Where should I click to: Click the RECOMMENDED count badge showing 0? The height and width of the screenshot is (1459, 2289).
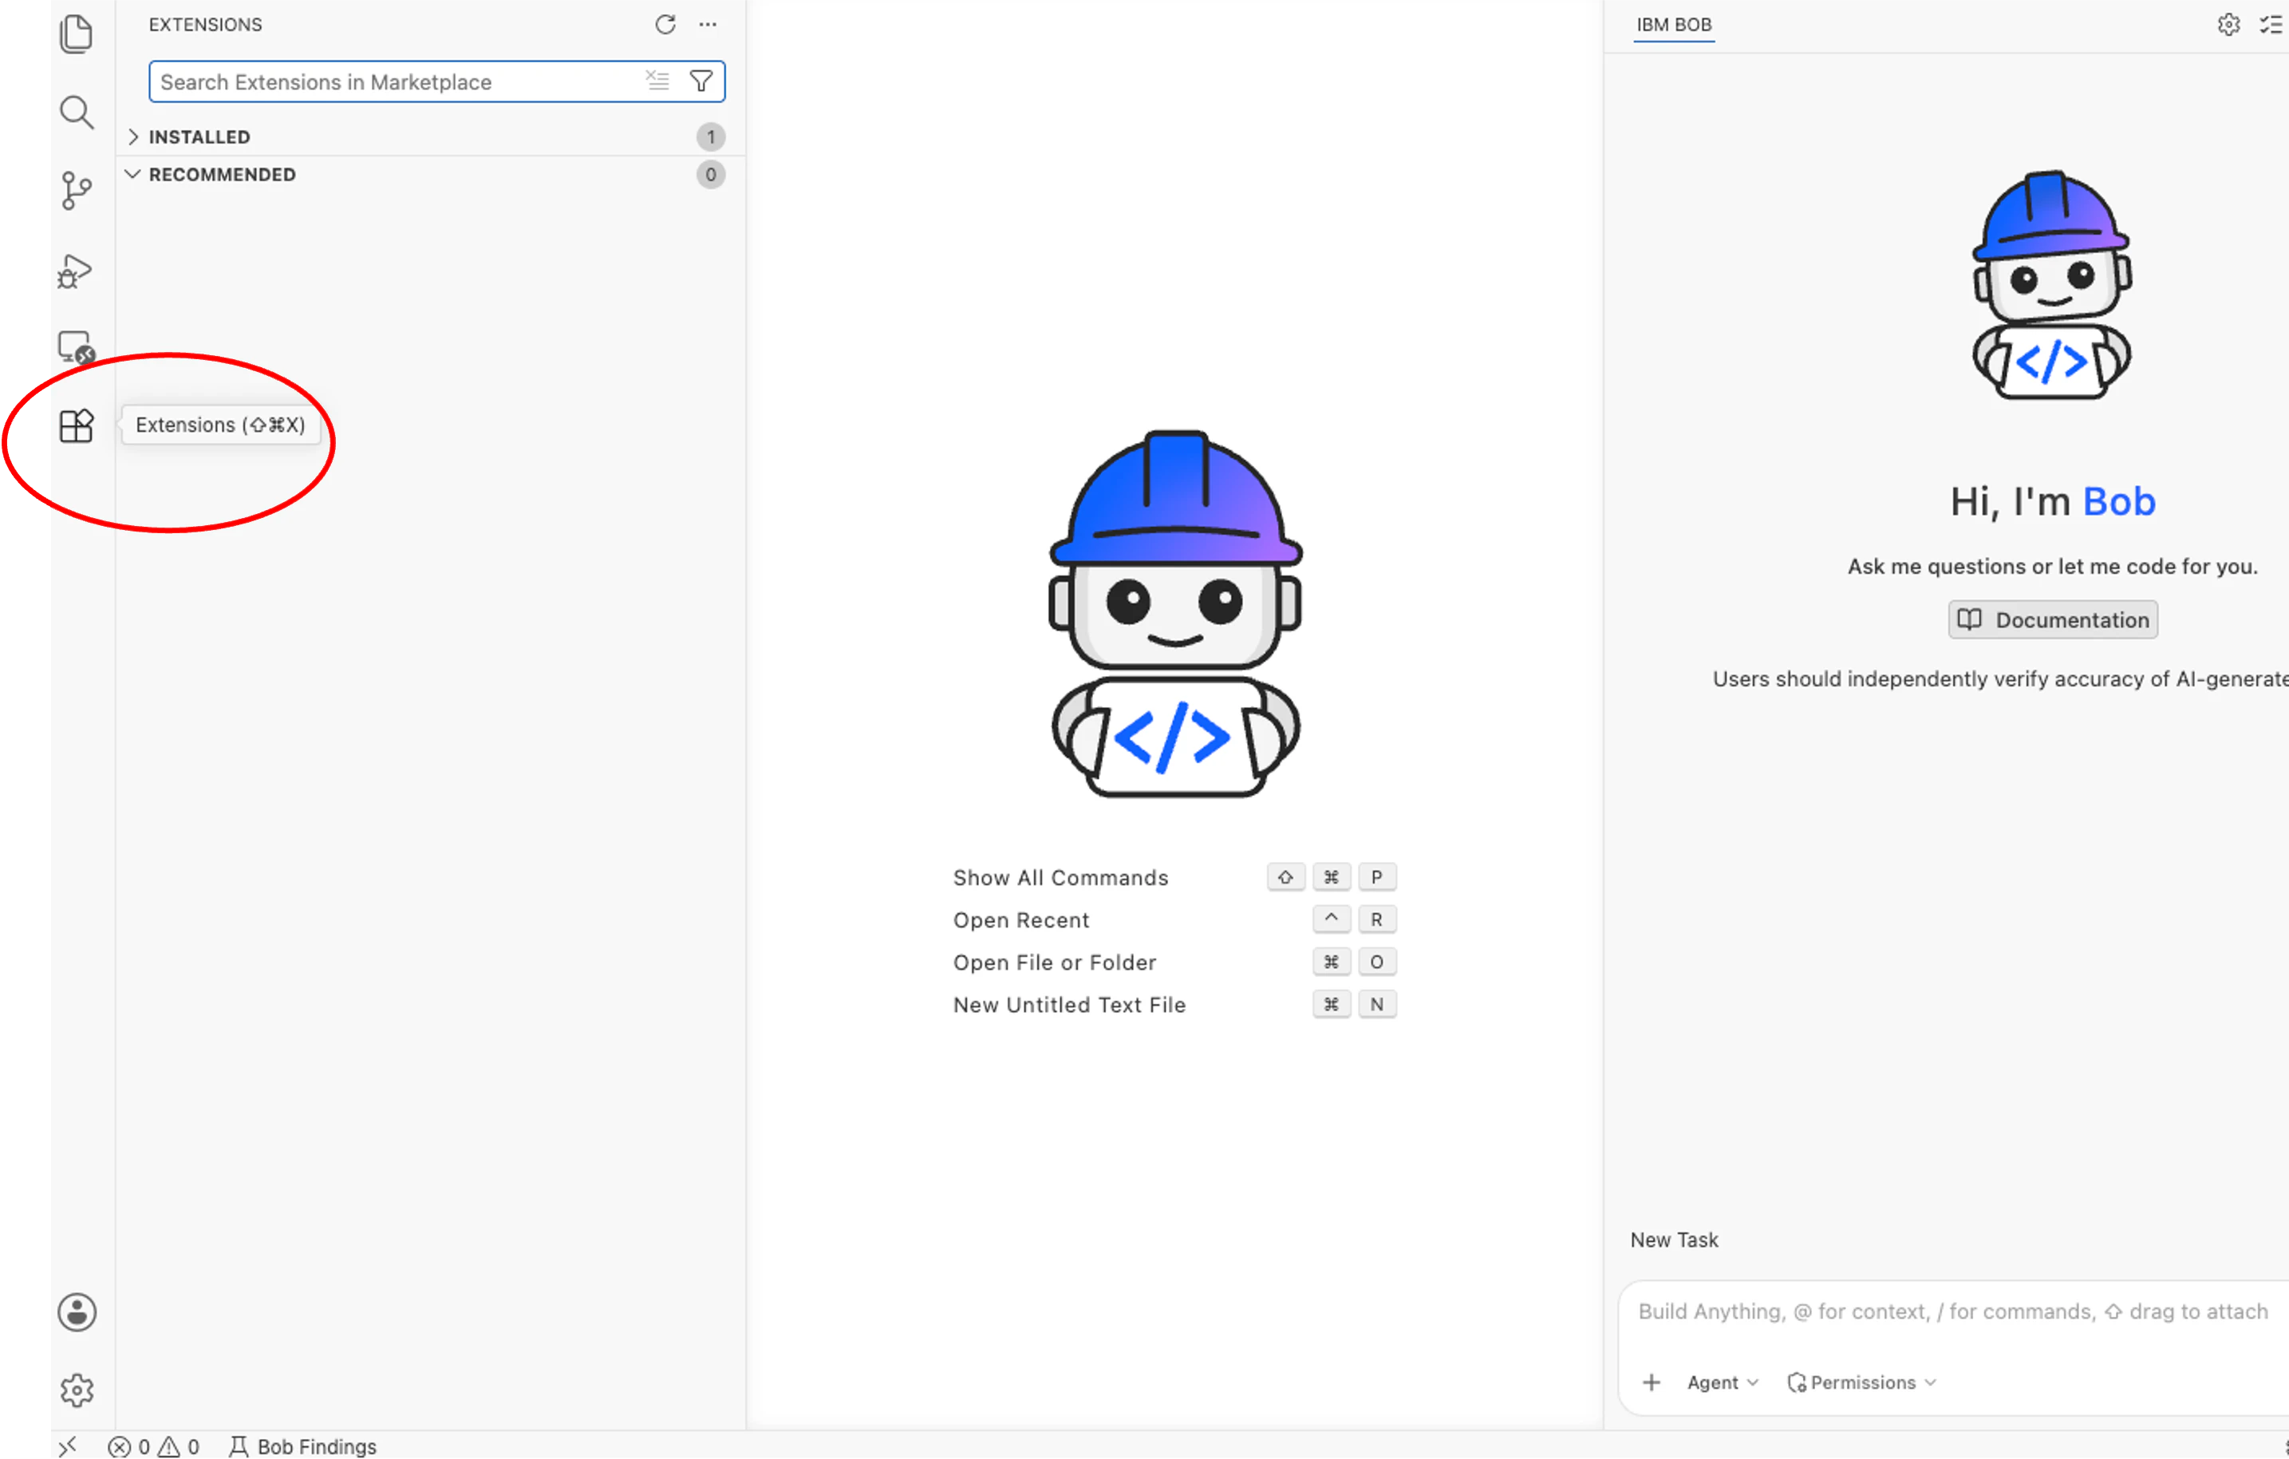tap(711, 175)
